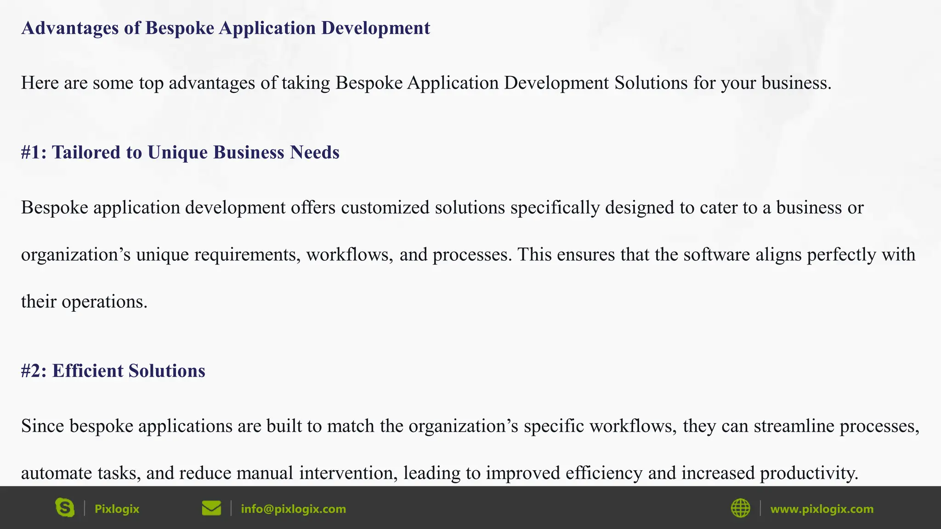Click the line starting 'Since bespoke applications are built'
Viewport: 941px width, 529px height.
[x=470, y=426]
